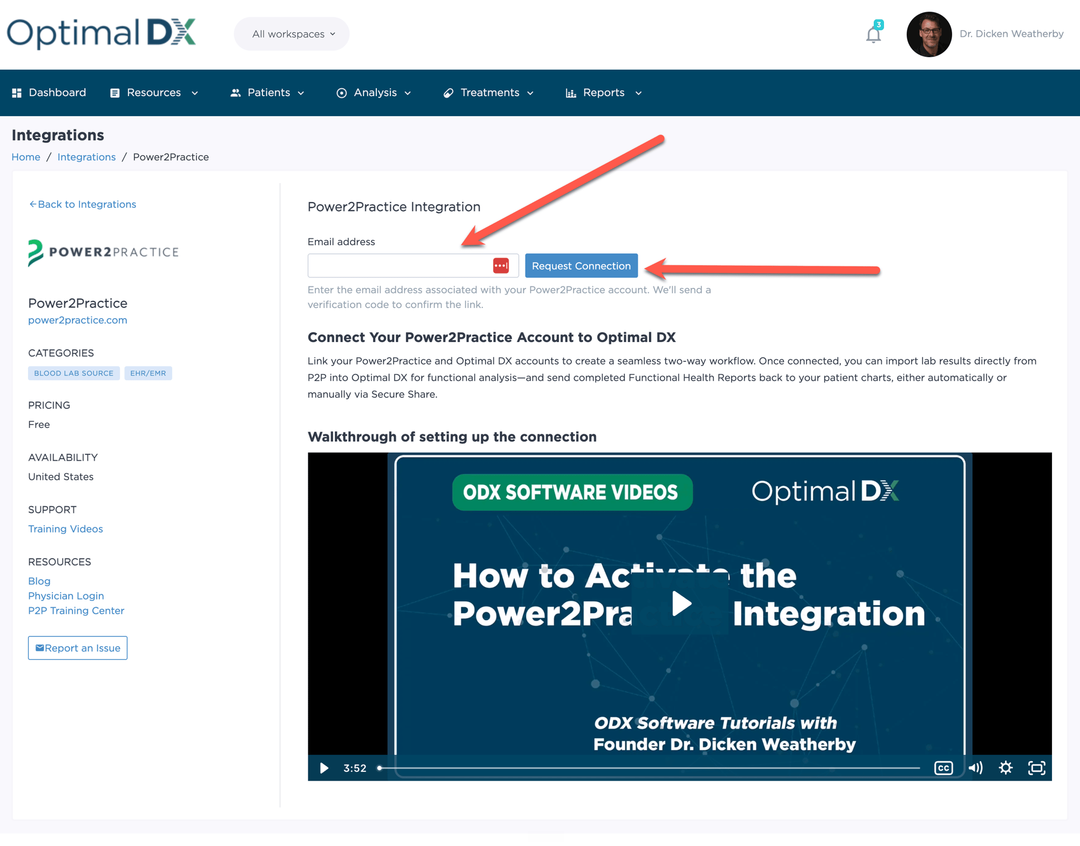1080x846 pixels.
Task: Click the Power2Practice Integration heading
Action: 394,207
